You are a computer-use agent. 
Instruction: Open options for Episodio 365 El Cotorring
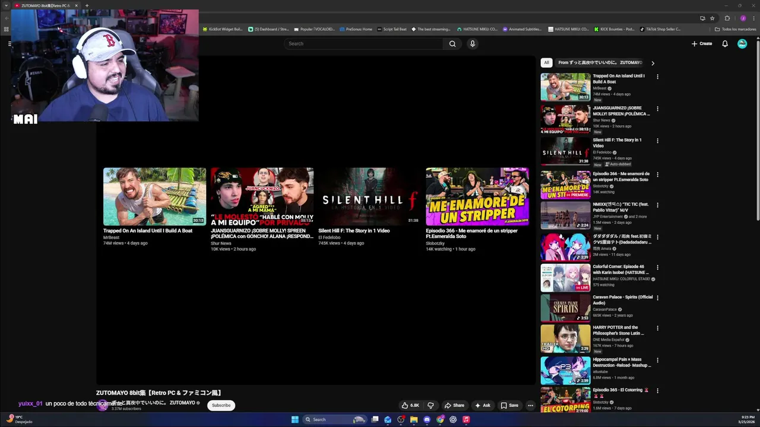click(657, 391)
